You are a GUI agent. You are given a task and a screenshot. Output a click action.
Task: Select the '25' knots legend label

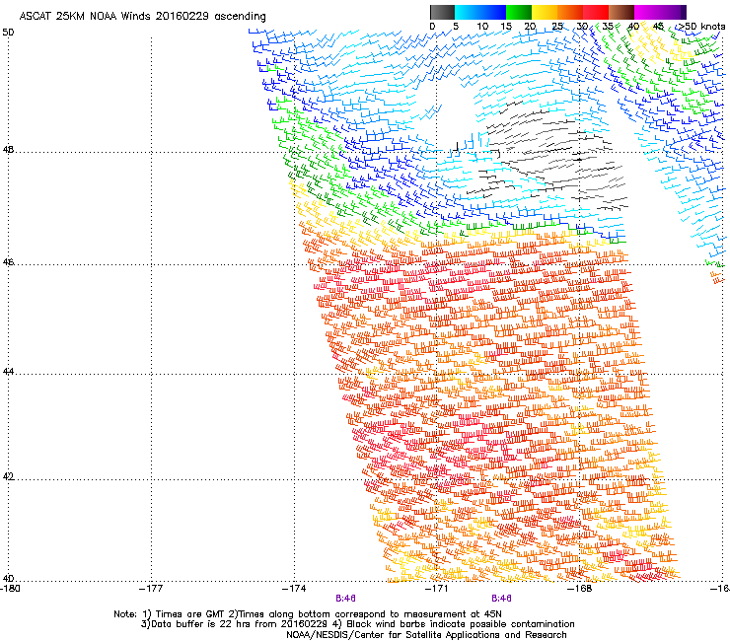click(x=557, y=27)
